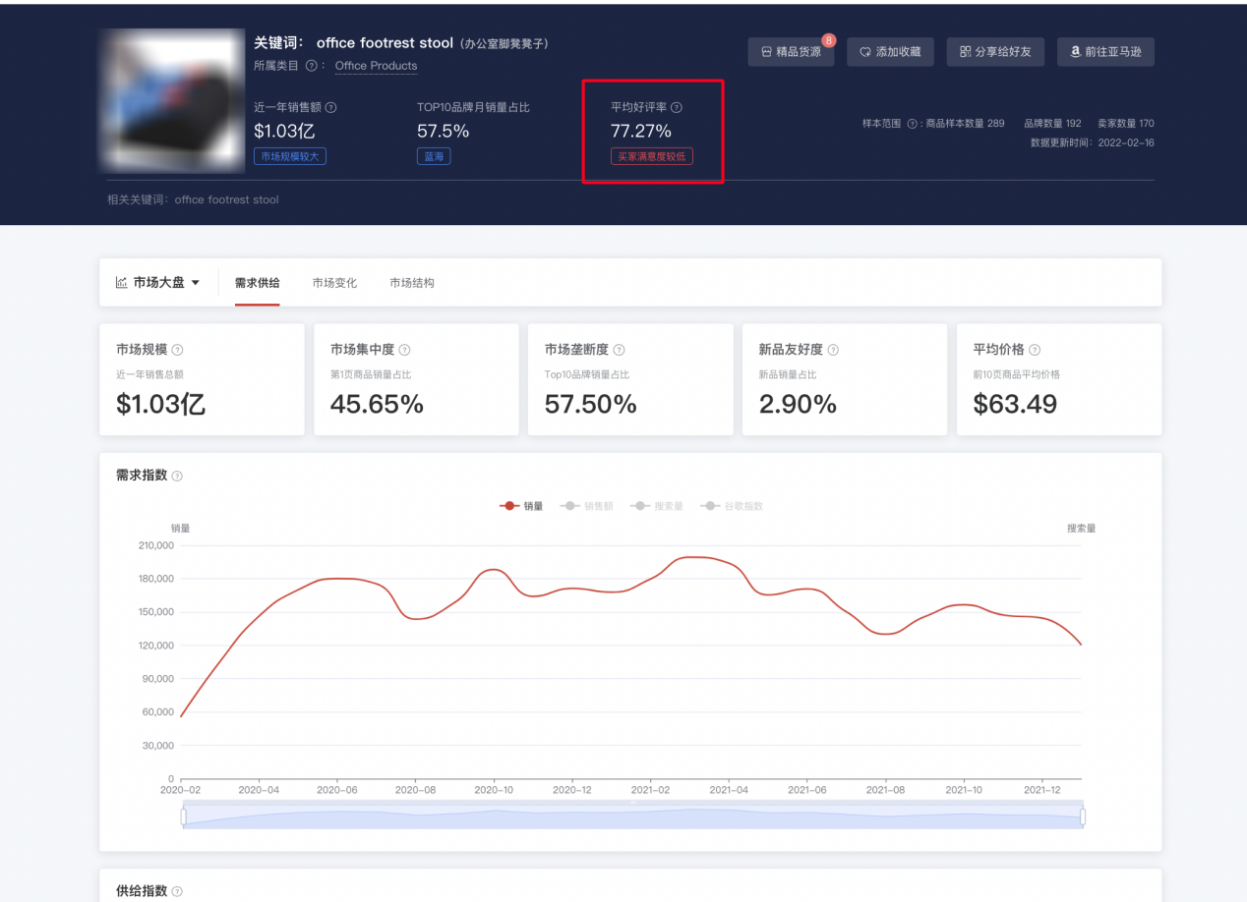
Task: Switch to the 市场结构 tab
Action: point(412,283)
